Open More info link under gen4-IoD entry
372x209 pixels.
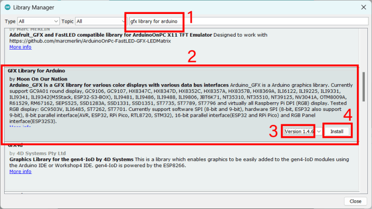point(20,171)
